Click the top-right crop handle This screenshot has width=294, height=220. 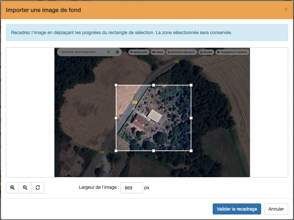click(191, 85)
